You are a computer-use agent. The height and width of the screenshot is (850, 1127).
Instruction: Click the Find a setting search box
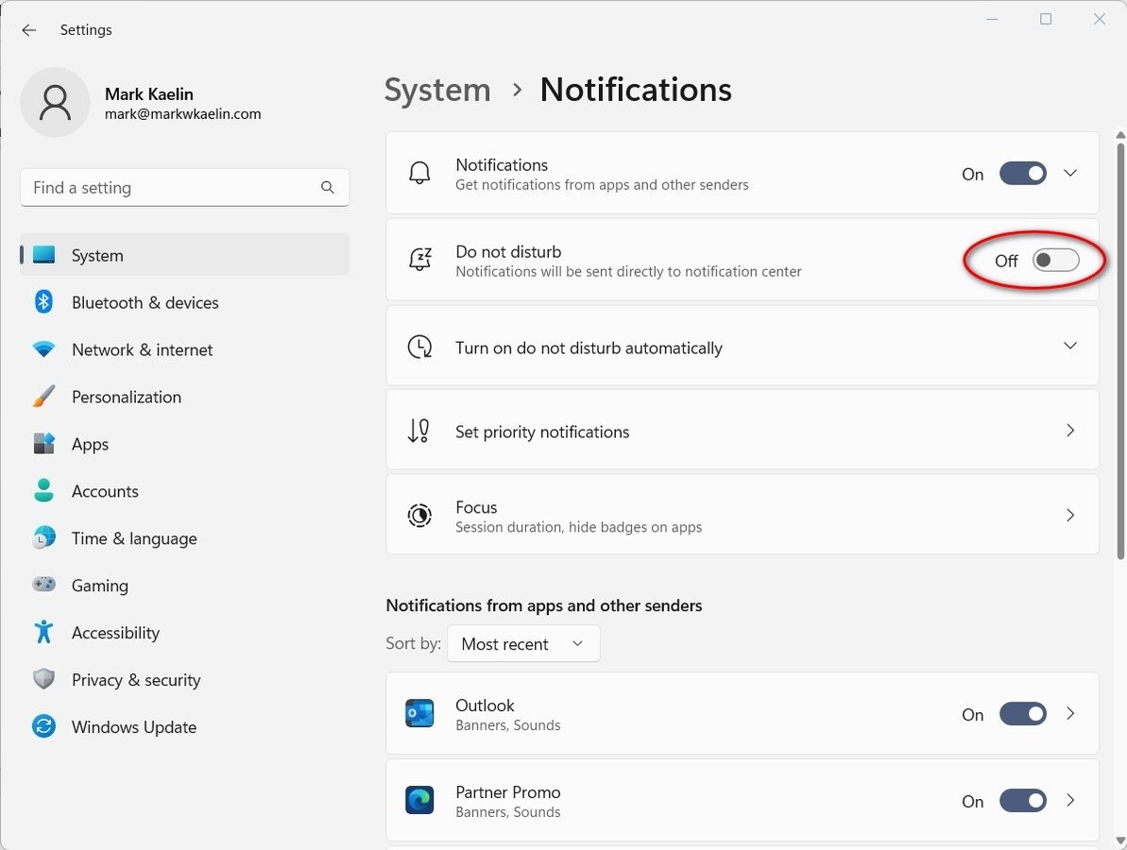(185, 188)
